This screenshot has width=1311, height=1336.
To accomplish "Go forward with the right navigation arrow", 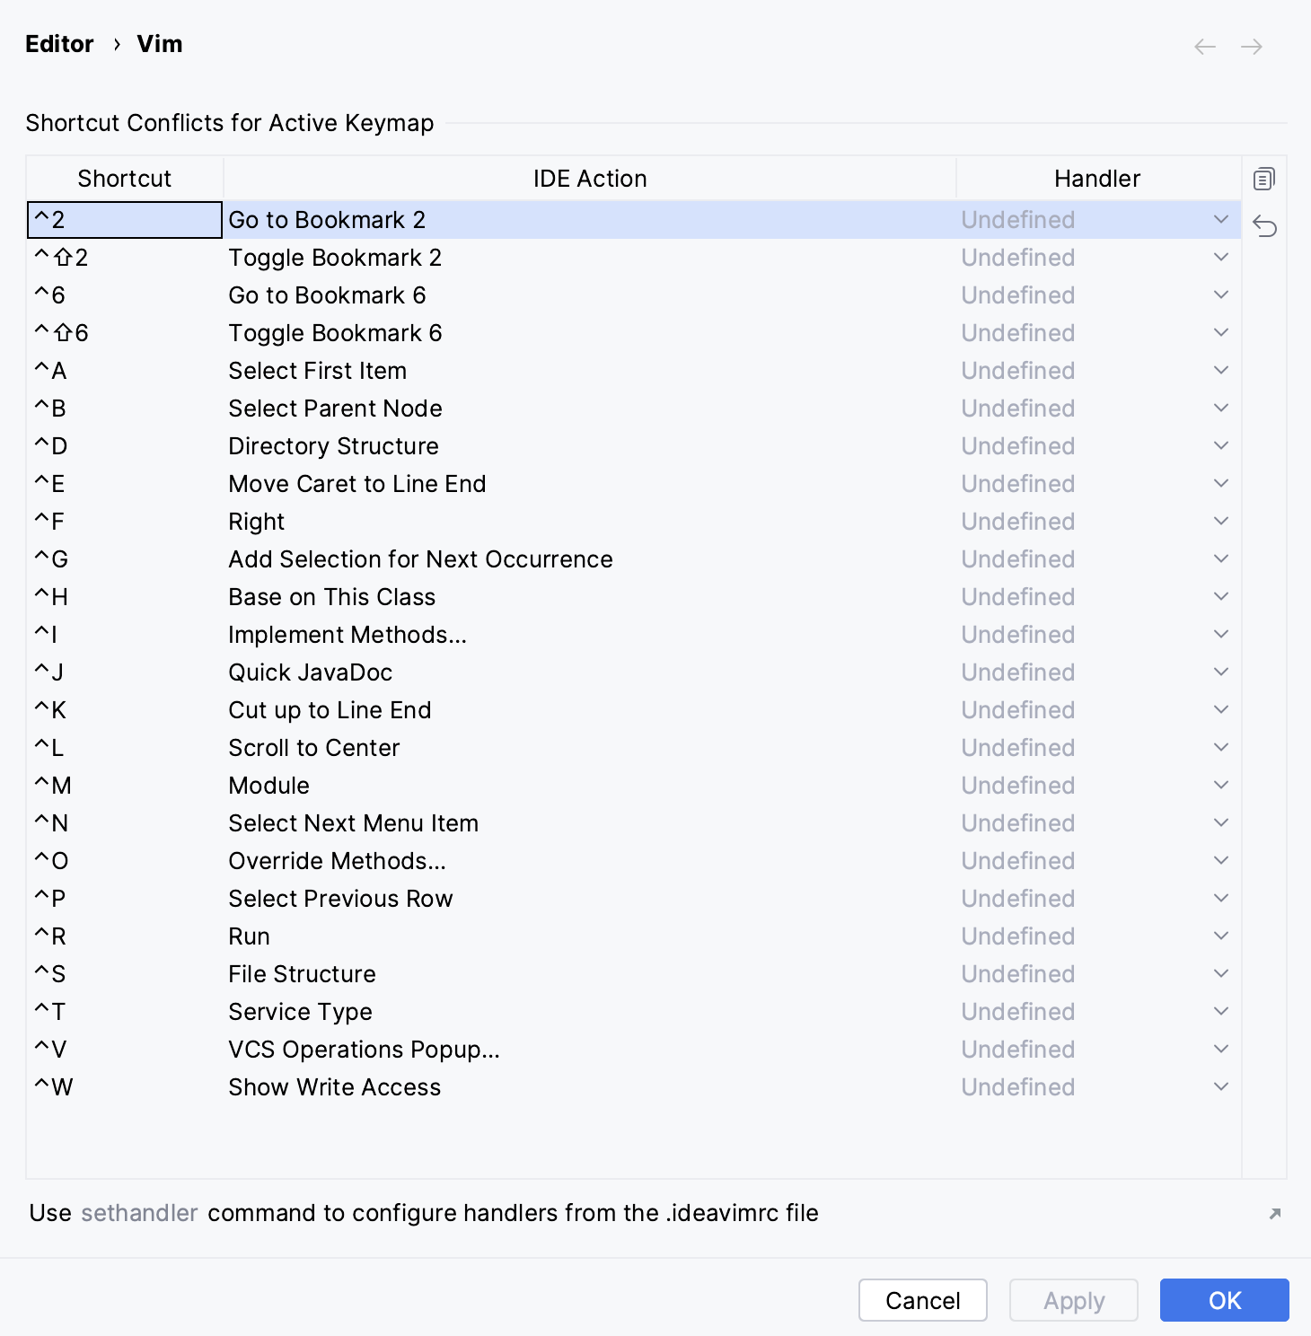I will point(1252,47).
